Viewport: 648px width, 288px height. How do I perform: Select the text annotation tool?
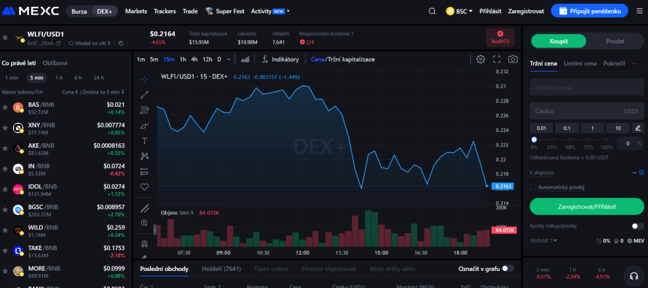tap(144, 141)
